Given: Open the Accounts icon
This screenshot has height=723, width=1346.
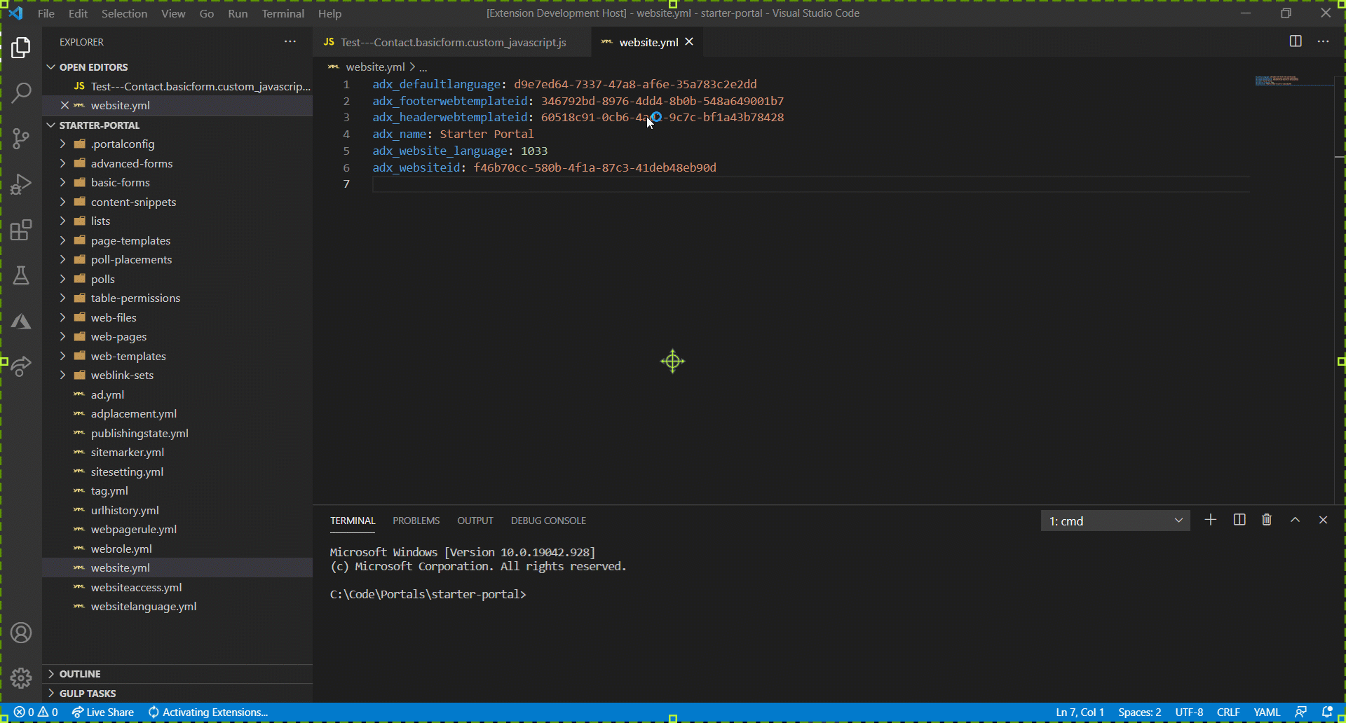Looking at the screenshot, I should point(21,633).
